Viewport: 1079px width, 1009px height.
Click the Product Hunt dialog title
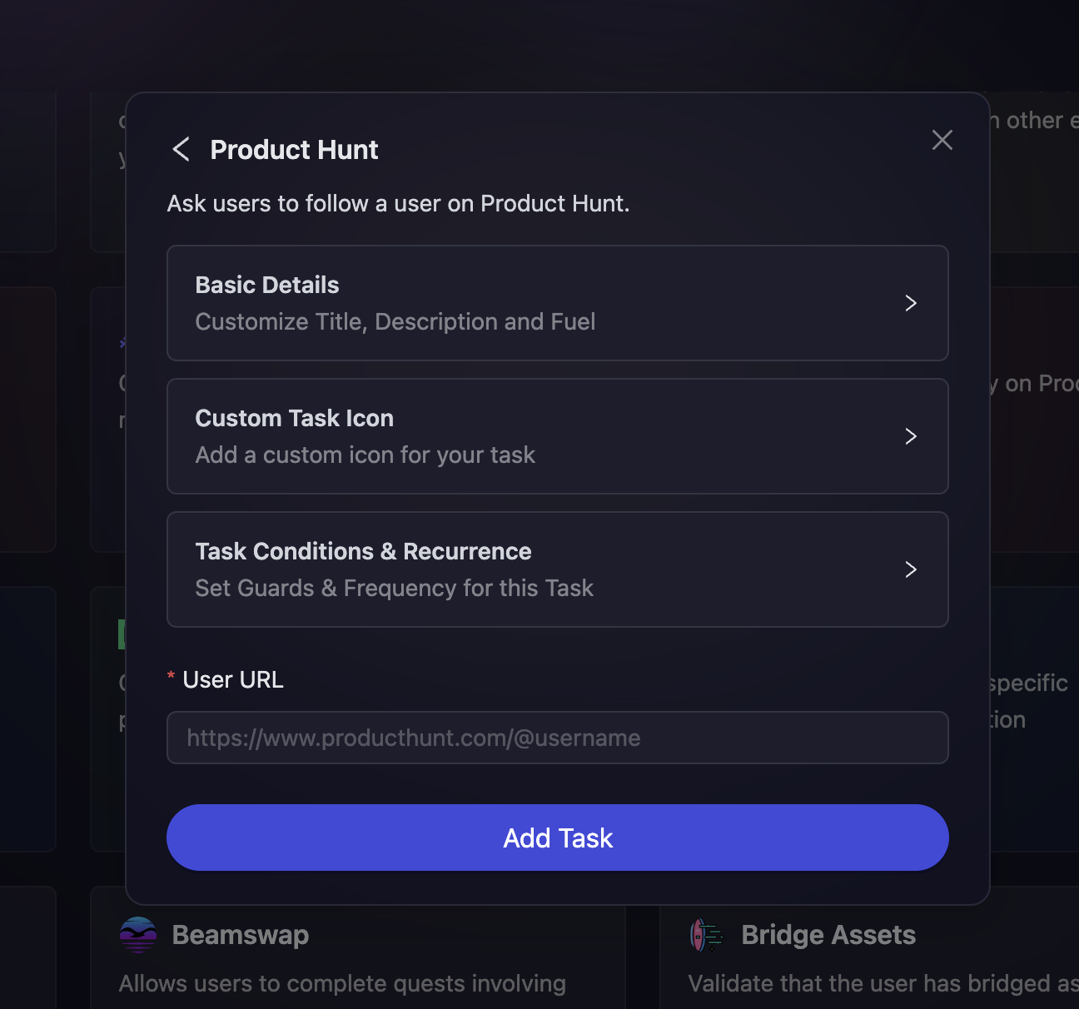point(294,150)
